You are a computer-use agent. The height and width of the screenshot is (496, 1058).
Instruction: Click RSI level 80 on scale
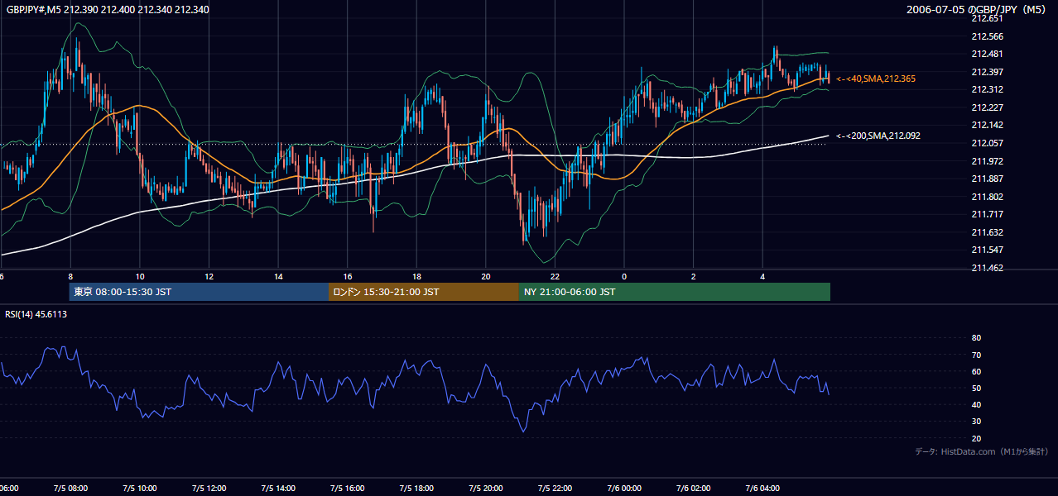point(976,338)
